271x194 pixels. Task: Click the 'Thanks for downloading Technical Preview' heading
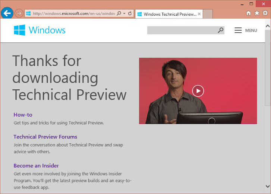(x=69, y=78)
